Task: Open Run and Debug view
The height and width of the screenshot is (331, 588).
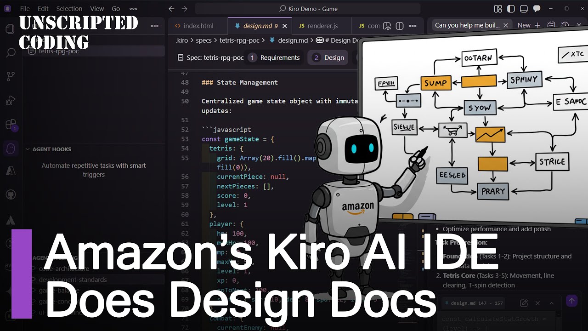Action: click(x=10, y=100)
